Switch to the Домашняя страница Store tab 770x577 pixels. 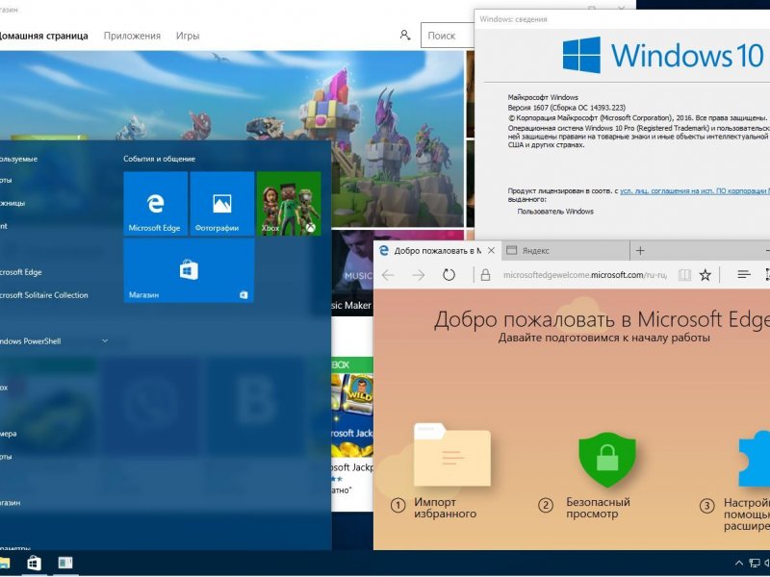(42, 36)
